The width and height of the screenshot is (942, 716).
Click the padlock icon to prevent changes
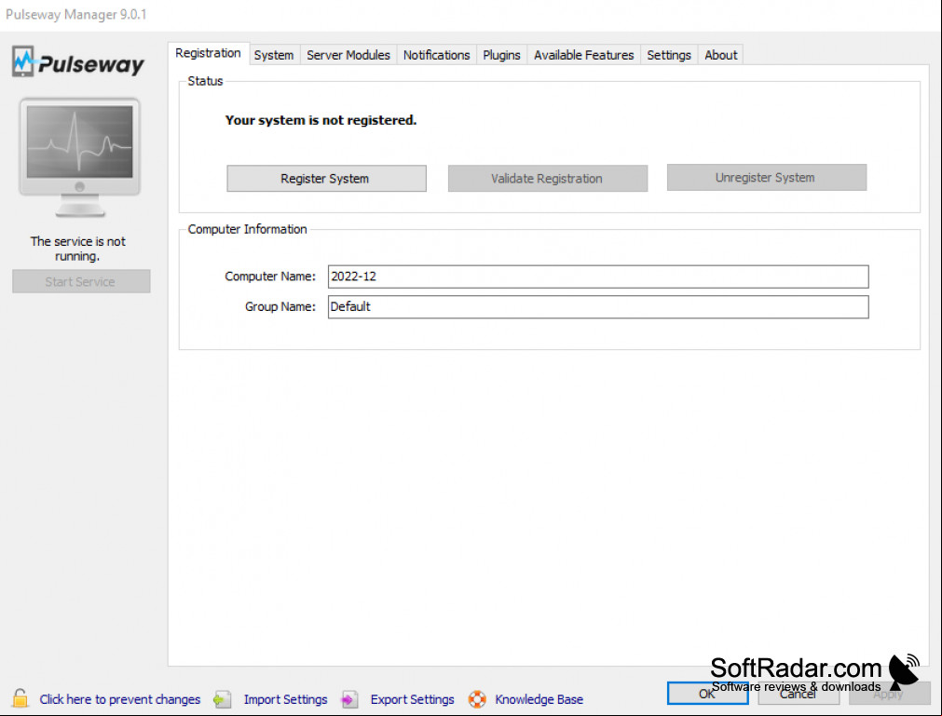[20, 698]
